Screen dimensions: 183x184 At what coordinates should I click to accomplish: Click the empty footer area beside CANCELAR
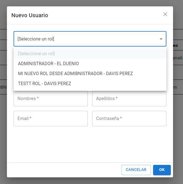[64, 170]
